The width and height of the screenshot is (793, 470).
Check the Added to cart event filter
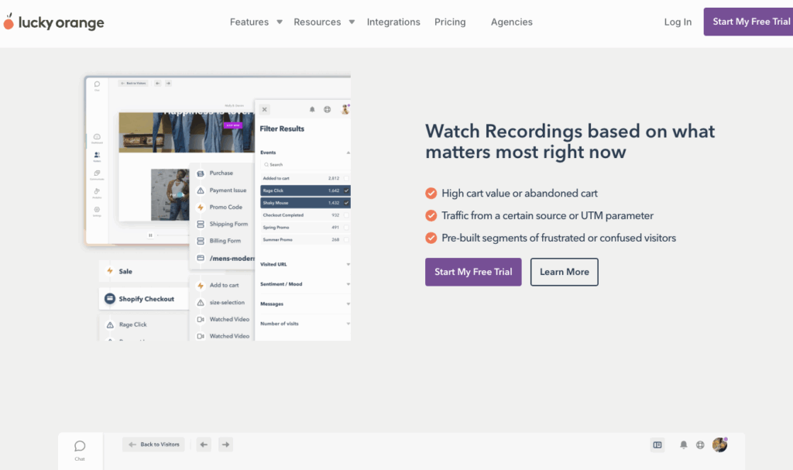(x=346, y=178)
